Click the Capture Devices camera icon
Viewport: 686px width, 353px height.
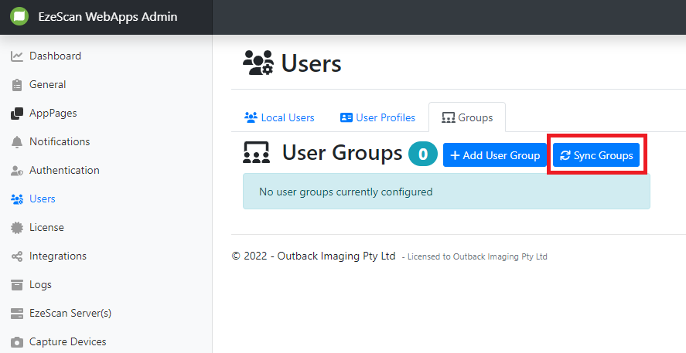(x=17, y=342)
